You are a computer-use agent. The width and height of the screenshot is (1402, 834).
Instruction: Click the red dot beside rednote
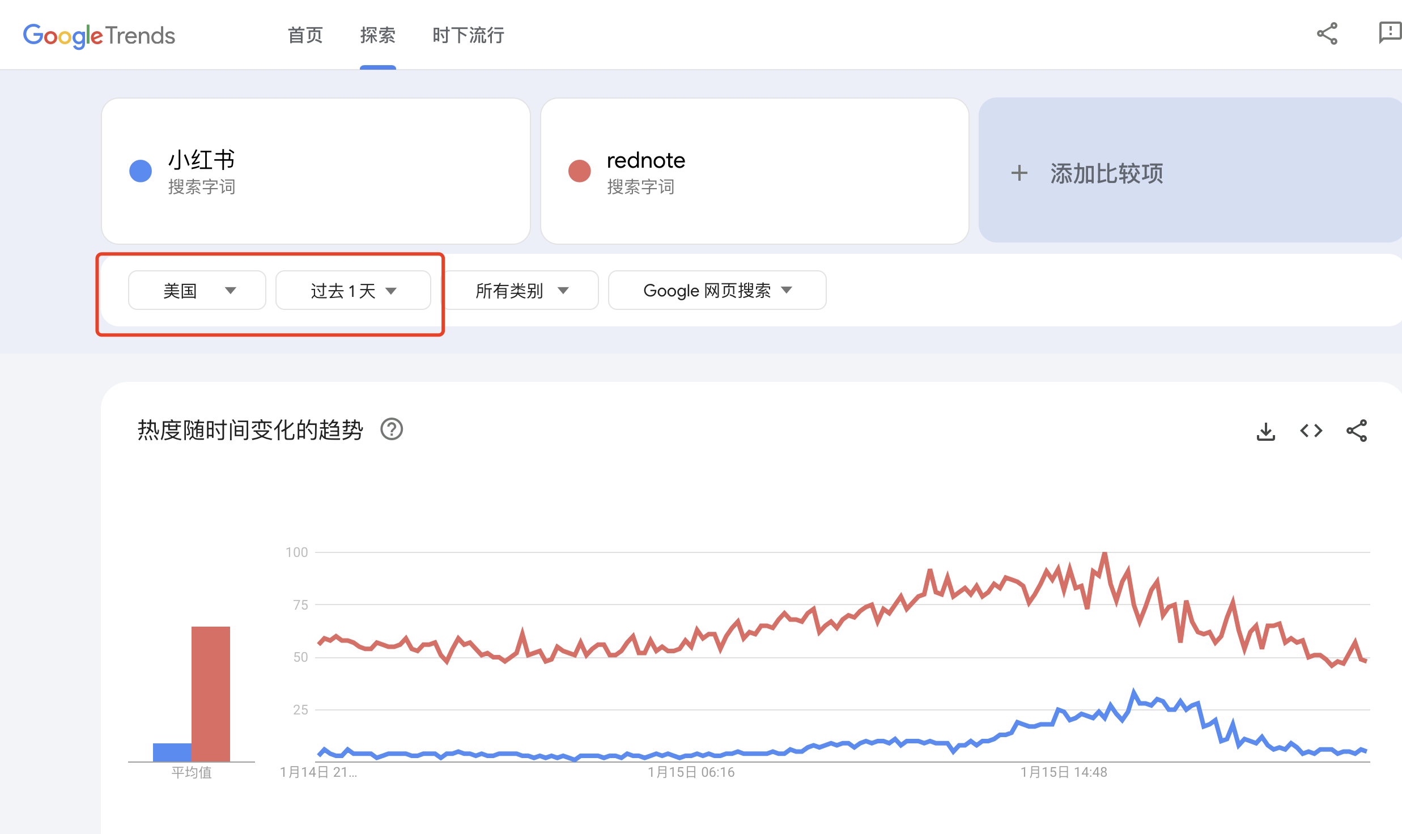(x=579, y=171)
